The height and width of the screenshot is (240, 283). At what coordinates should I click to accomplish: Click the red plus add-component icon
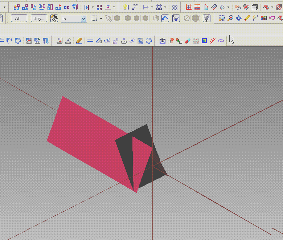pos(58,7)
